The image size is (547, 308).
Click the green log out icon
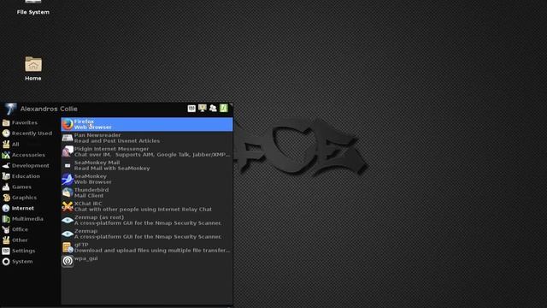[x=224, y=109]
